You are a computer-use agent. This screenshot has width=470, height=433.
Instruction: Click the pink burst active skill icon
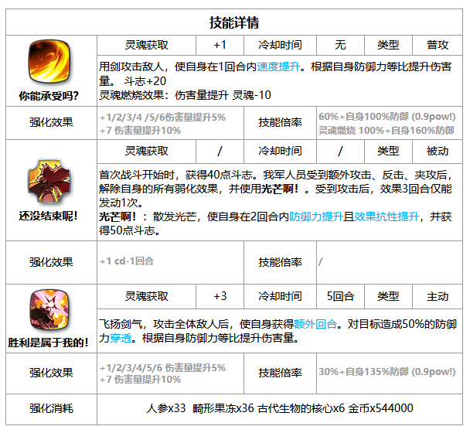(x=51, y=309)
